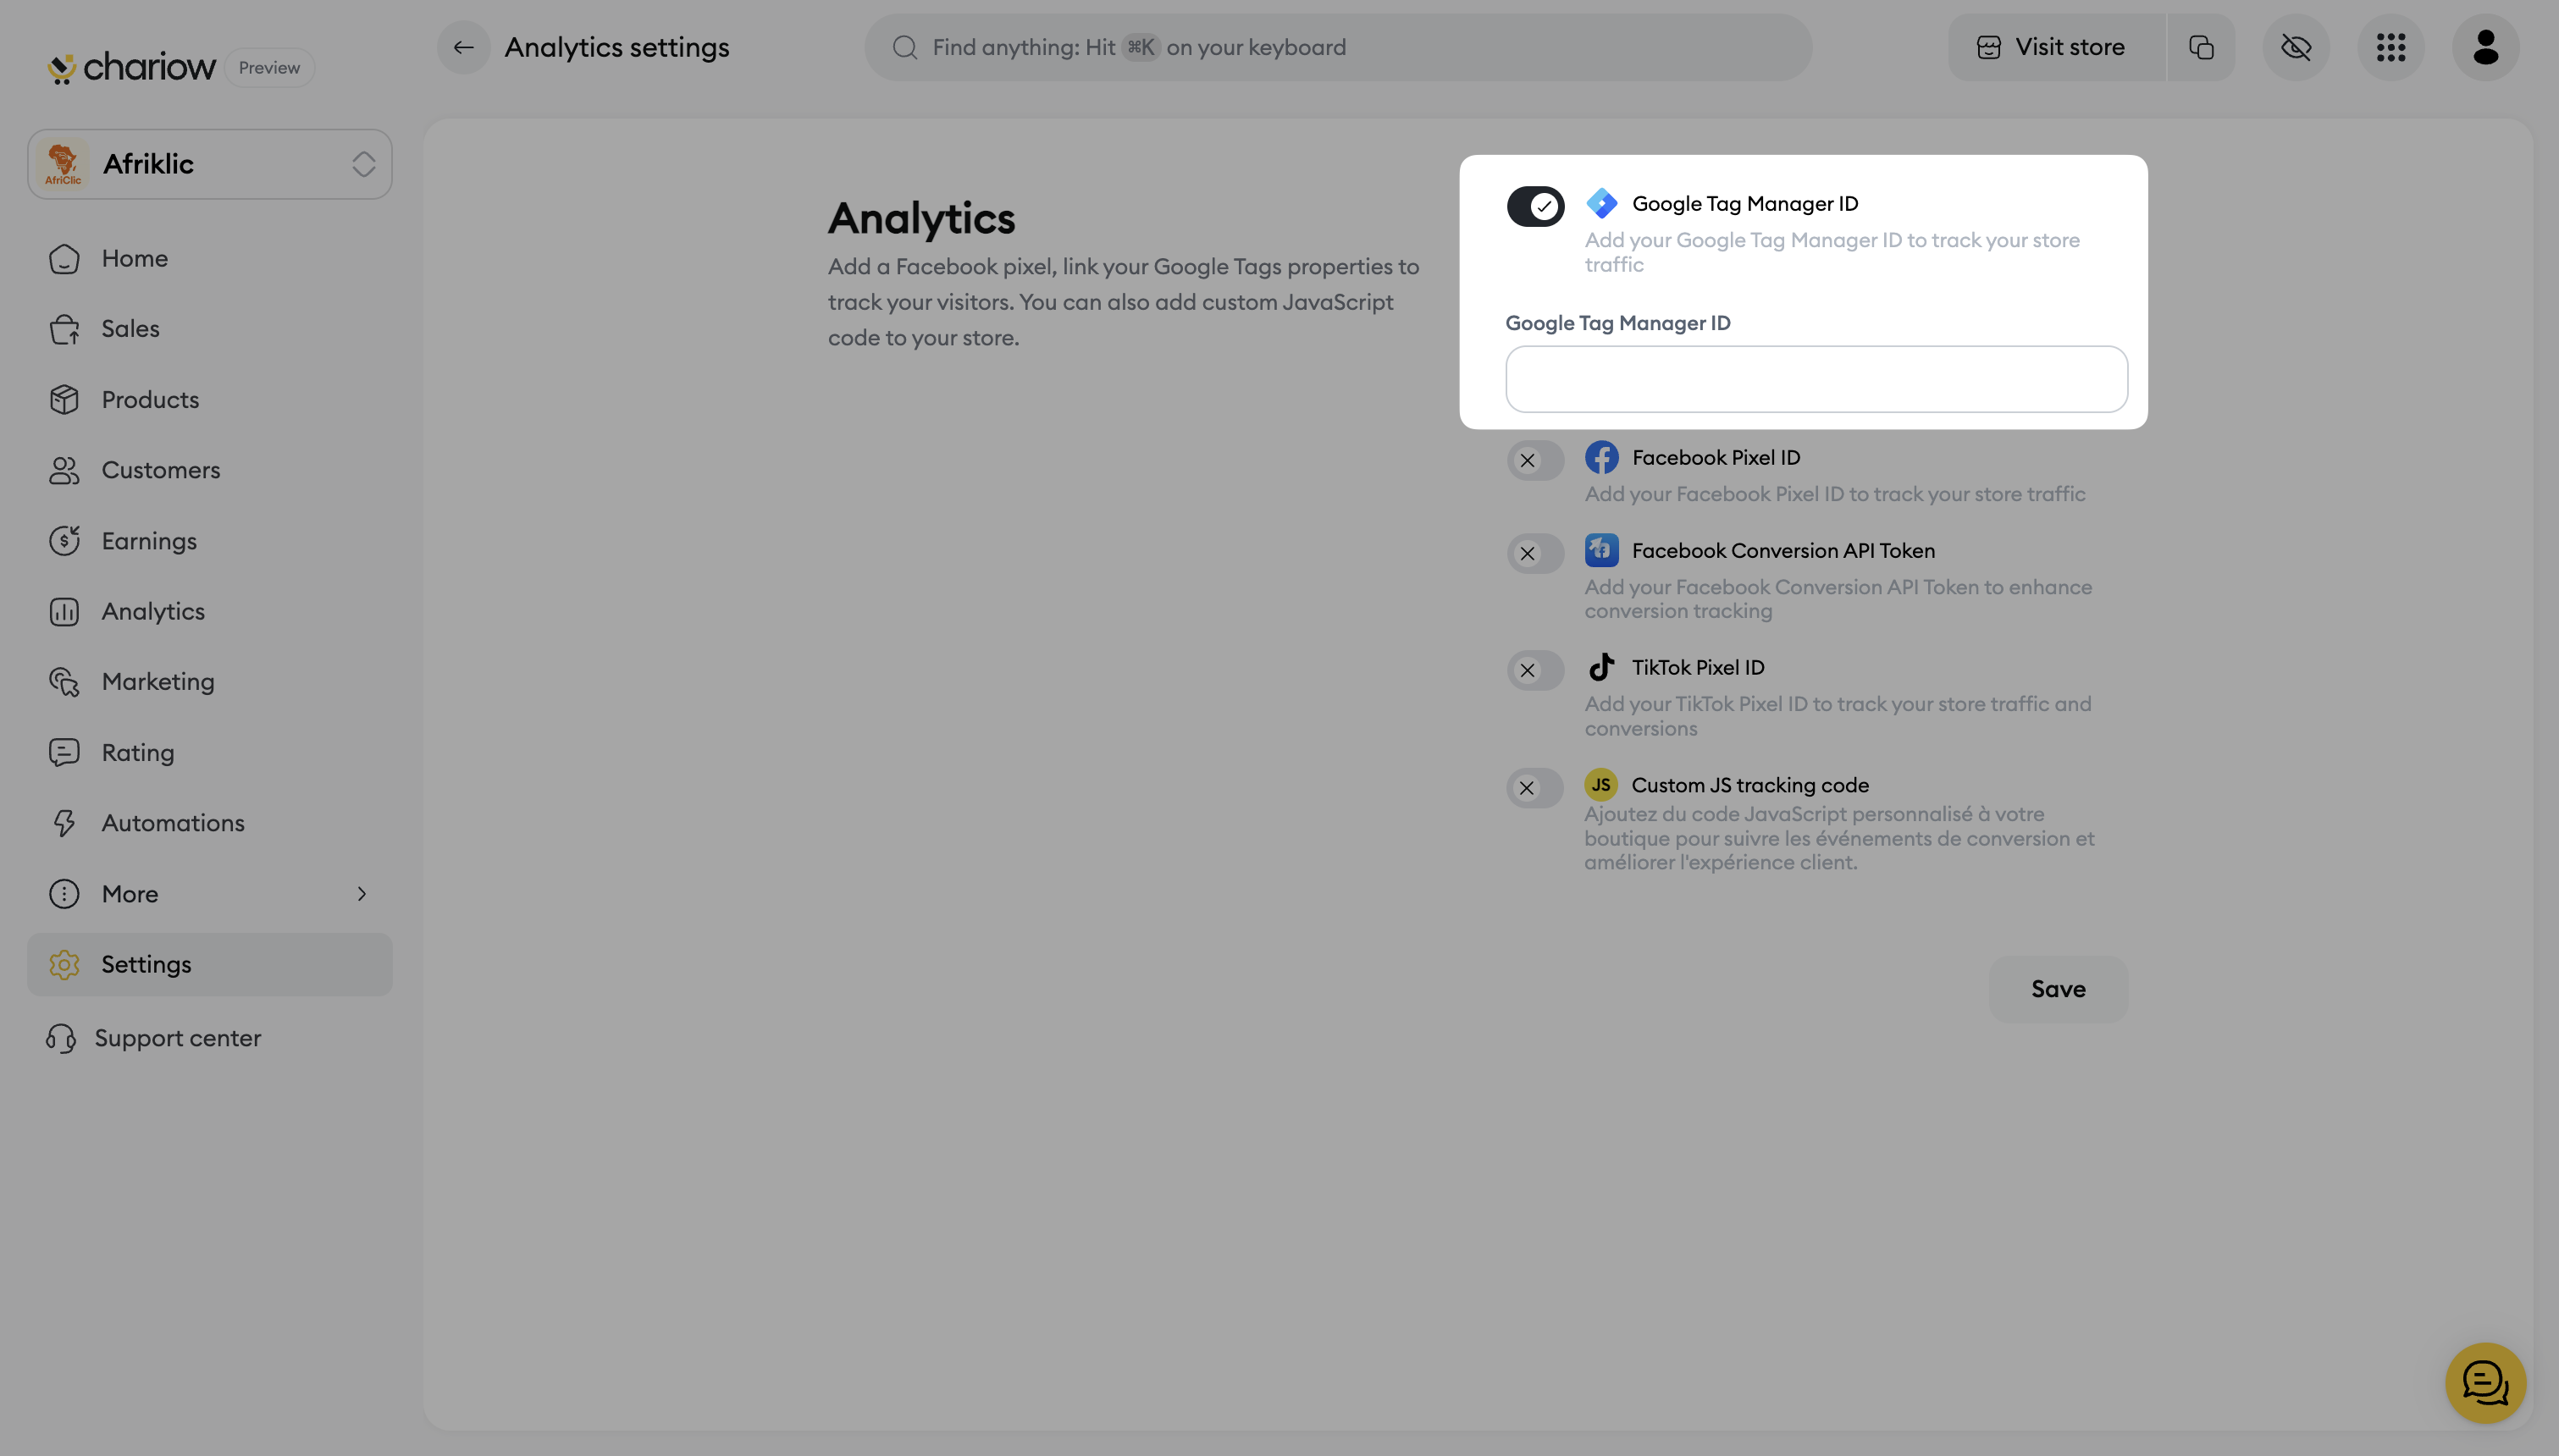Focus the Google Tag Manager ID input field
Image resolution: width=2559 pixels, height=1456 pixels.
click(x=1816, y=379)
